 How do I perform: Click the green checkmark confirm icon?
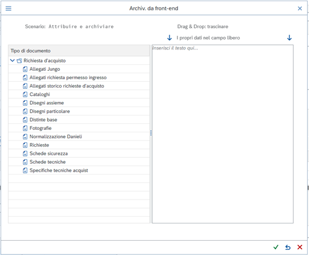pos(276,247)
